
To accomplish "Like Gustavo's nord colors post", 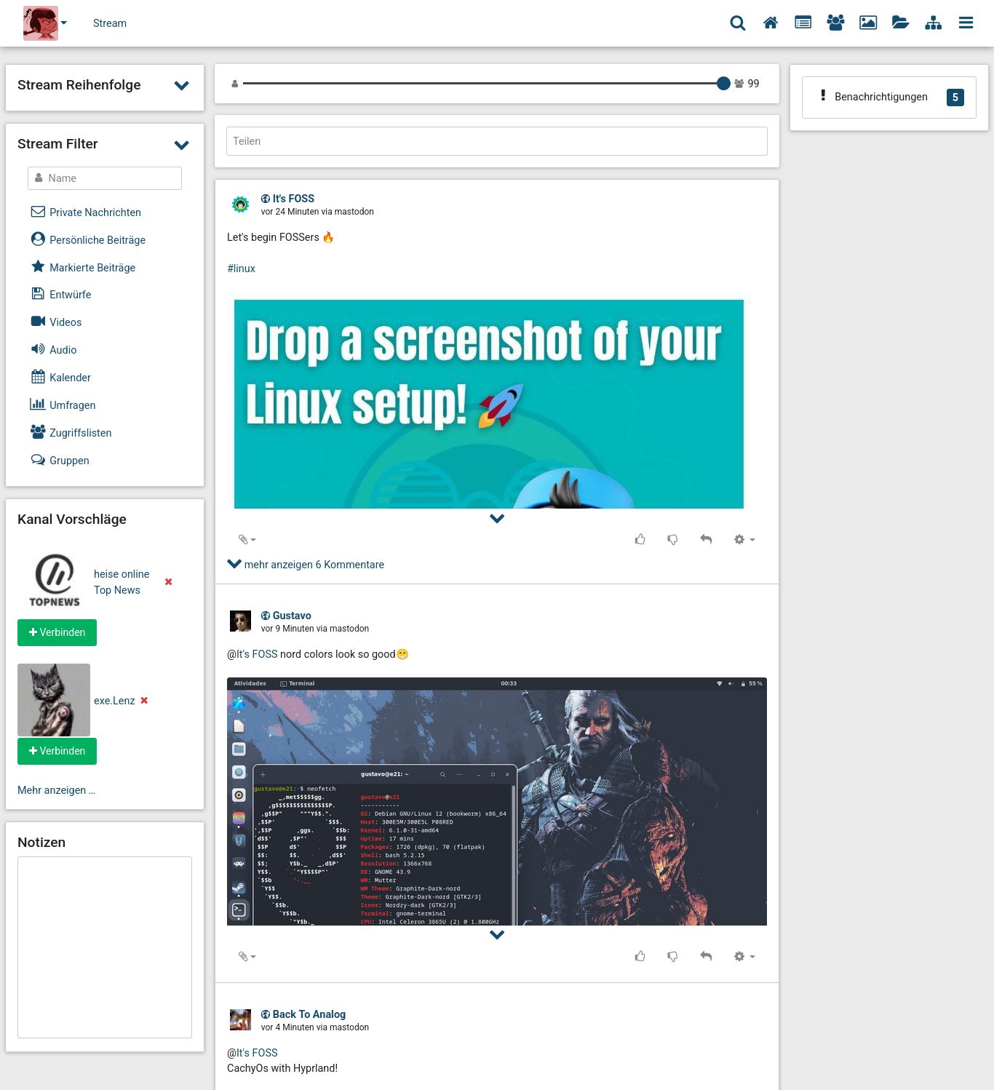I will pyautogui.click(x=640, y=956).
